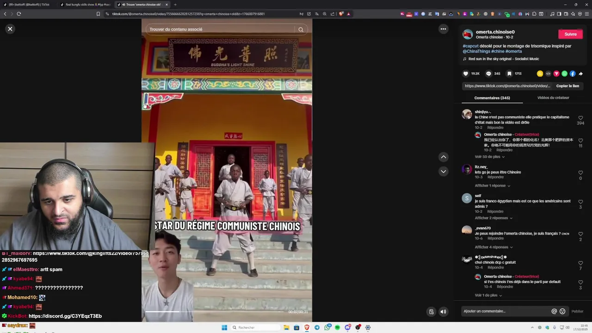Open the video more options menu
This screenshot has height=333, width=592.
coord(443,29)
